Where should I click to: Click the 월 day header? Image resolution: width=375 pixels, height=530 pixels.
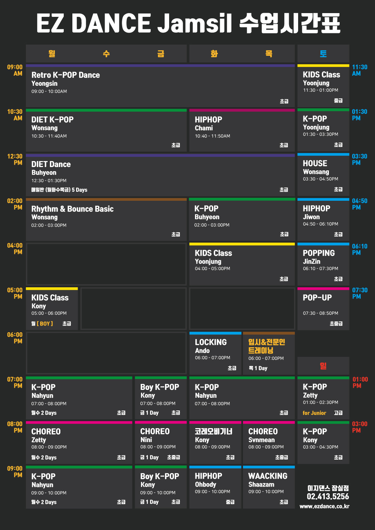52,54
